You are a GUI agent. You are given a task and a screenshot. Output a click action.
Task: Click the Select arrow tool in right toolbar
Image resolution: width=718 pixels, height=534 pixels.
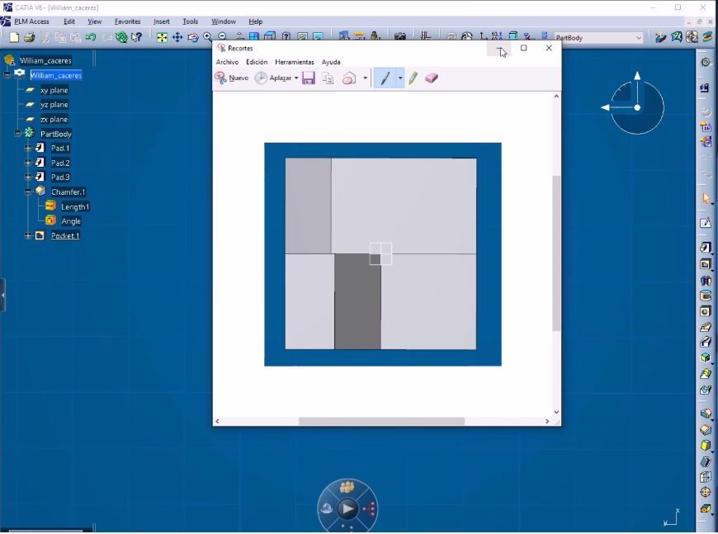(x=706, y=199)
